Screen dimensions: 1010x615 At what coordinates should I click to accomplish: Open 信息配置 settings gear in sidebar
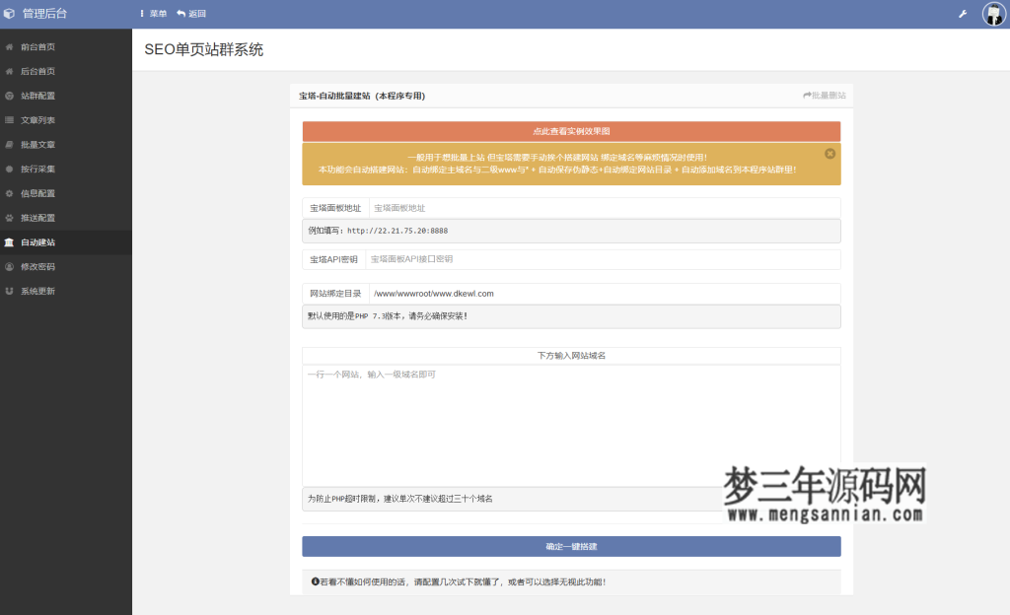click(44, 193)
